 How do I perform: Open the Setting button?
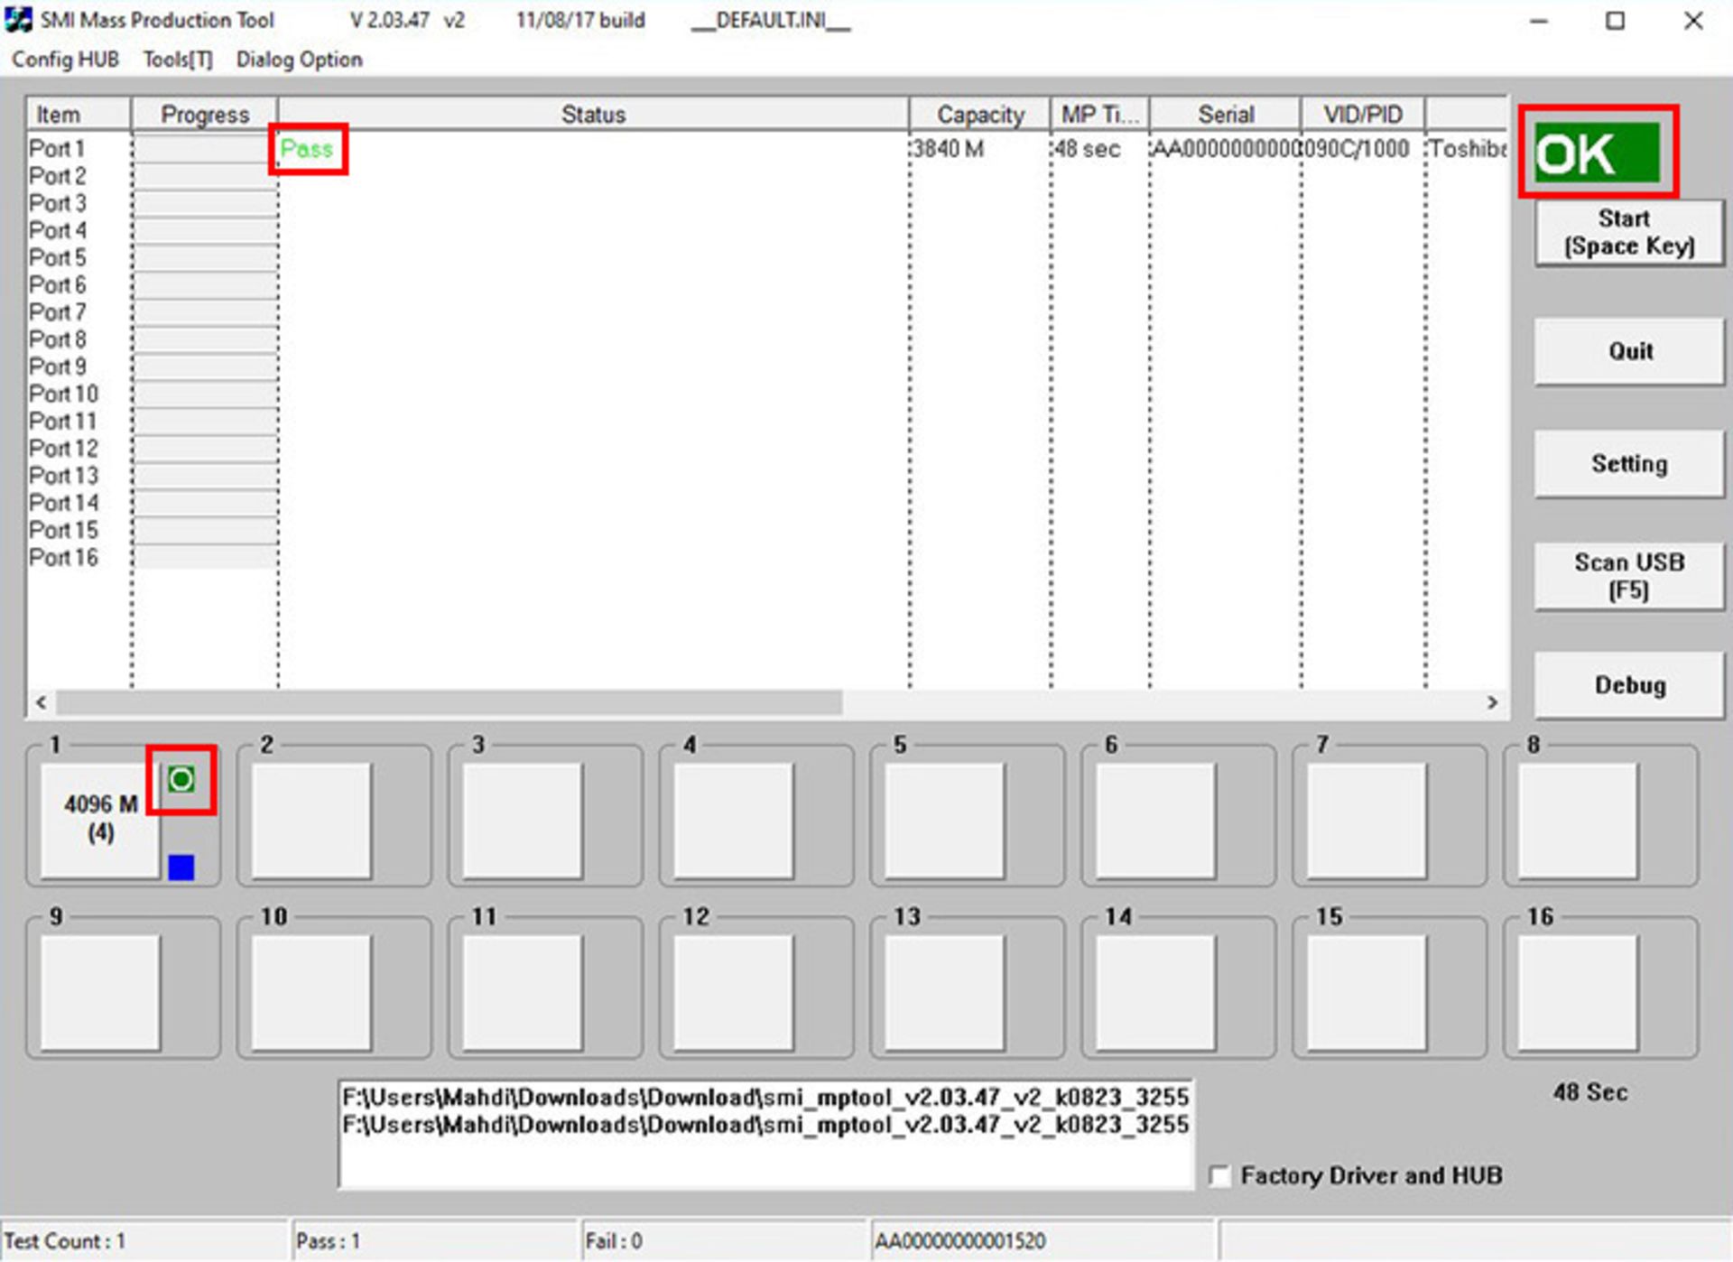pyautogui.click(x=1628, y=464)
